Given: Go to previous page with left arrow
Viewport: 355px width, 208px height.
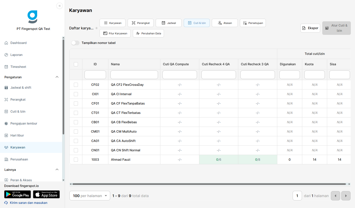Looking at the screenshot, I should [336, 196].
